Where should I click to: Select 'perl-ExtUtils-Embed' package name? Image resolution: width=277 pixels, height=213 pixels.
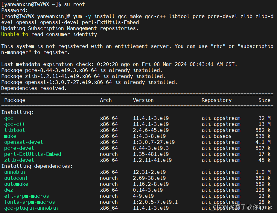pos(33,154)
